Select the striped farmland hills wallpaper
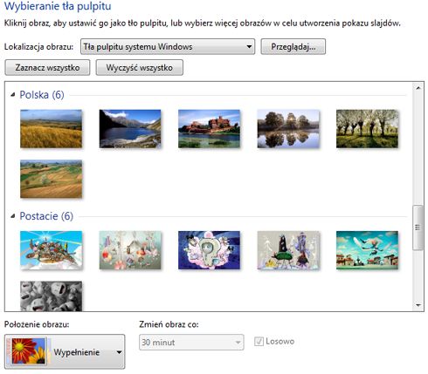Screen dimensions: 428x374 (x=51, y=179)
